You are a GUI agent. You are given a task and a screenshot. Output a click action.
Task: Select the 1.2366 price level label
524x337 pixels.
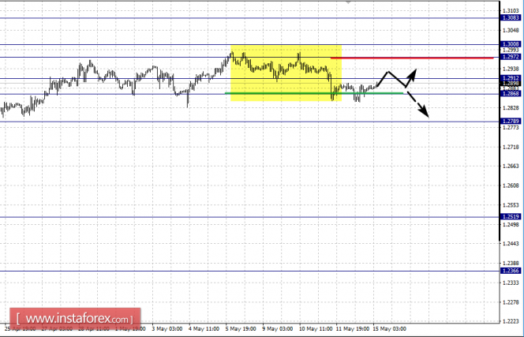tap(511, 271)
